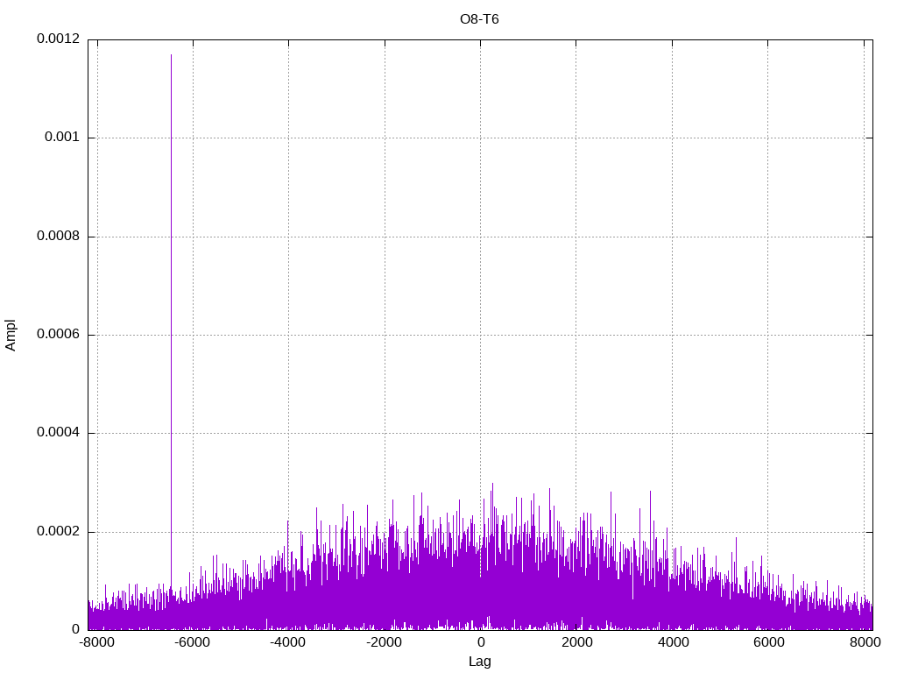The image size is (897, 673).
Task: Click the 0.001 y-axis value
Action: pyautogui.click(x=62, y=138)
